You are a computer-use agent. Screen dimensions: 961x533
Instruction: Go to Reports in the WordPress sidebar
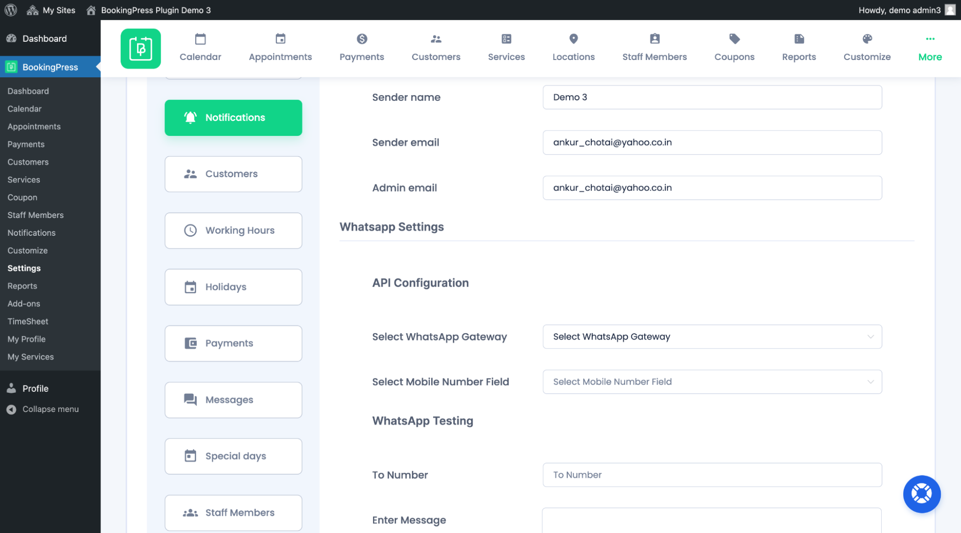22,286
